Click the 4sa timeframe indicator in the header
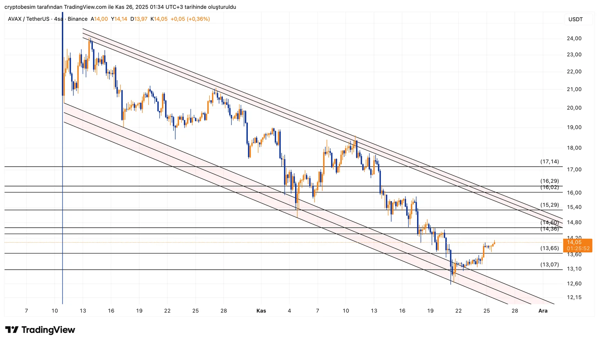 58,19
